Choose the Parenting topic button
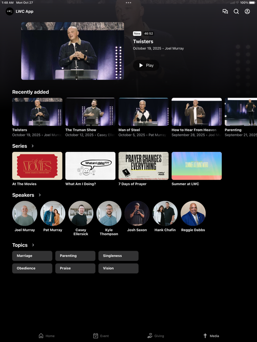Image resolution: width=257 pixels, height=342 pixels. point(75,256)
